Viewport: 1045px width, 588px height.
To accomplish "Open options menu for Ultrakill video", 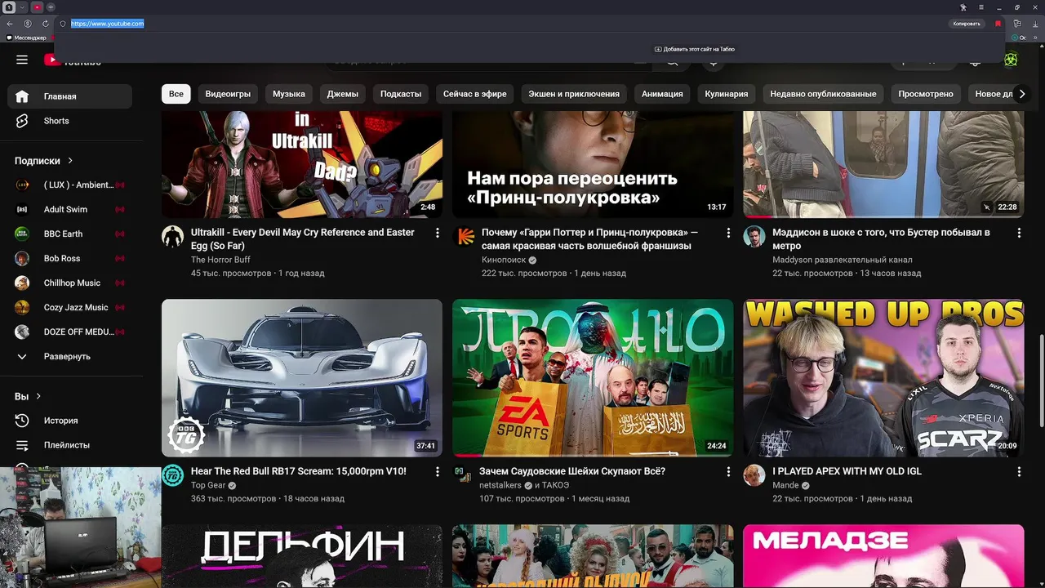I will (x=438, y=234).
